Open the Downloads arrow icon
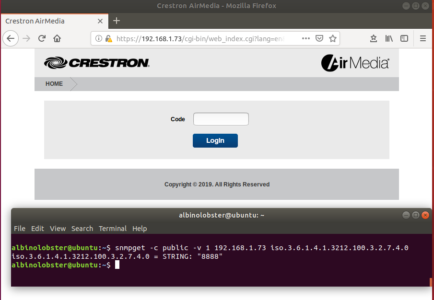The image size is (434, 300). tap(374, 39)
